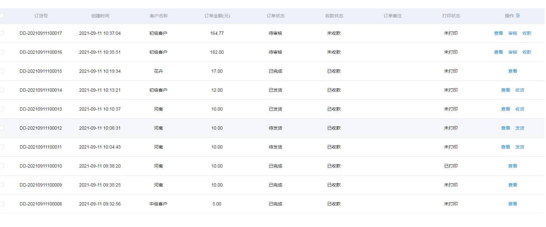The image size is (546, 227).
Task: Click order number DD-20210911100009 cell
Action: point(41,185)
